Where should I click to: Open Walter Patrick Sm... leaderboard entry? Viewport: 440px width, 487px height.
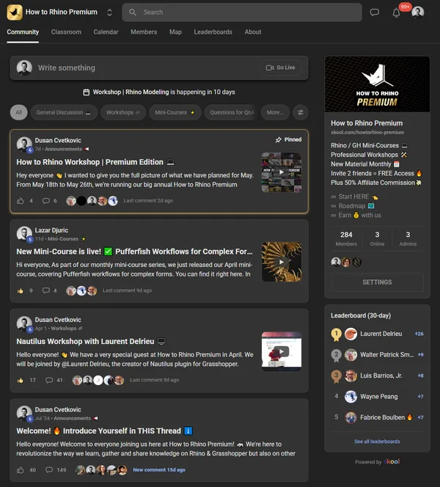click(x=377, y=355)
